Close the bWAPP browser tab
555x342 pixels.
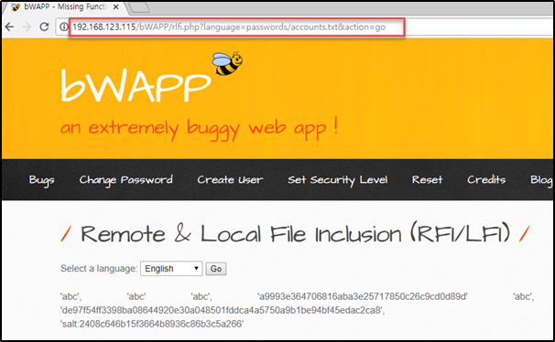tap(115, 6)
